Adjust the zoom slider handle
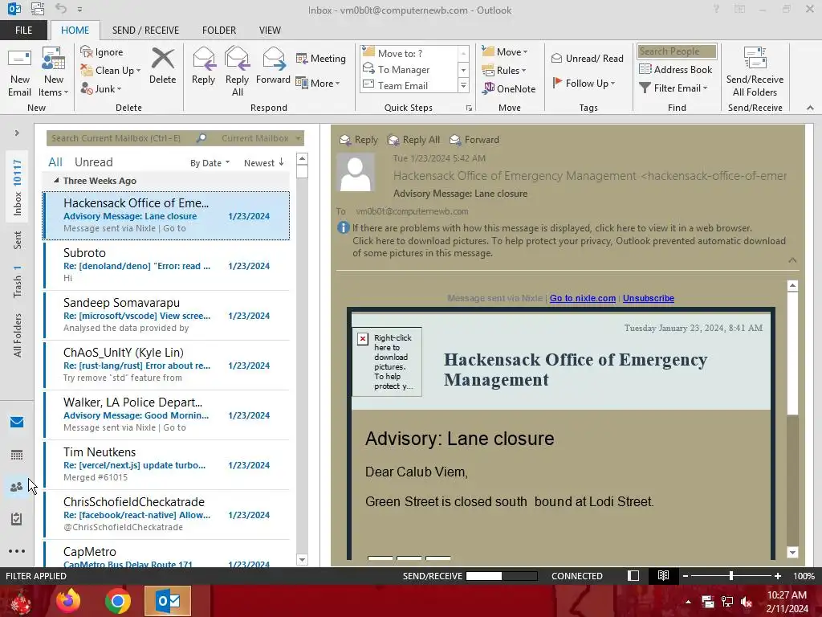Screen dimensions: 822x617 coord(731,576)
